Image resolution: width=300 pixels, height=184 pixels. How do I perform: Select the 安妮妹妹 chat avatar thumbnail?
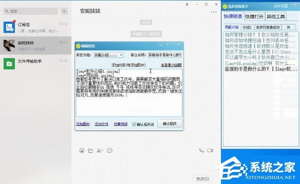[x=9, y=45]
